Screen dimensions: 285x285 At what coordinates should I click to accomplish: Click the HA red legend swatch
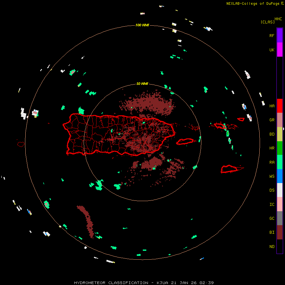click(280, 106)
